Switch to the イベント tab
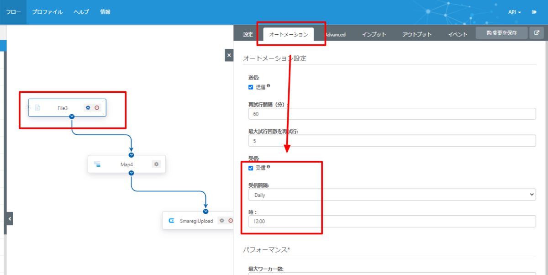Viewport: 548px width, 275px height. 458,35
